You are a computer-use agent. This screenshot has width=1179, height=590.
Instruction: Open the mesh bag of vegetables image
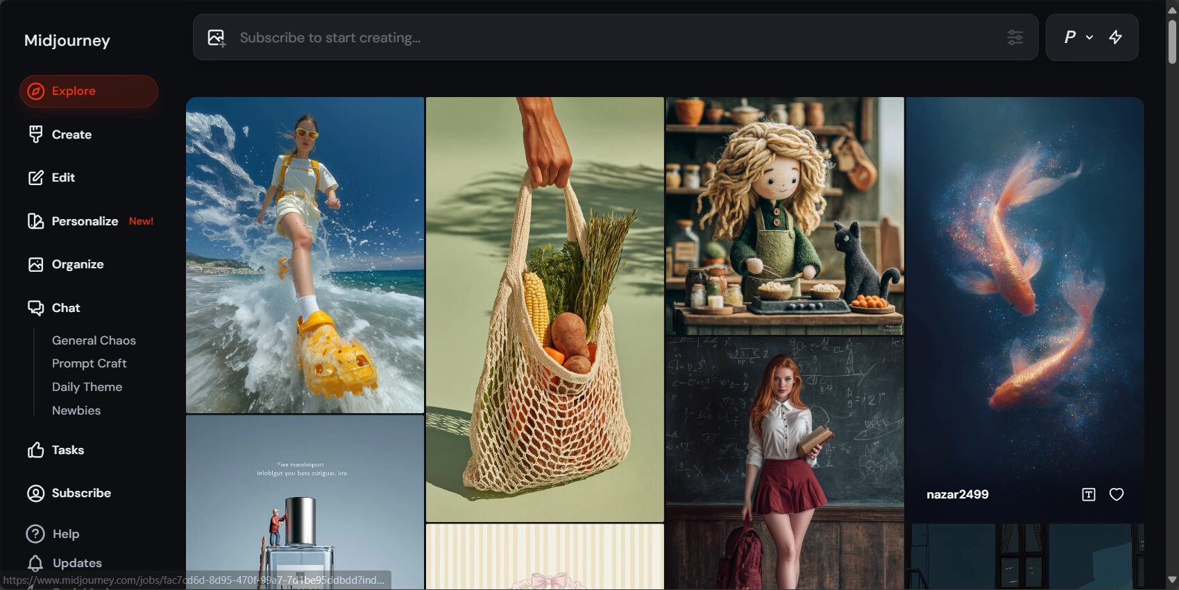545,309
